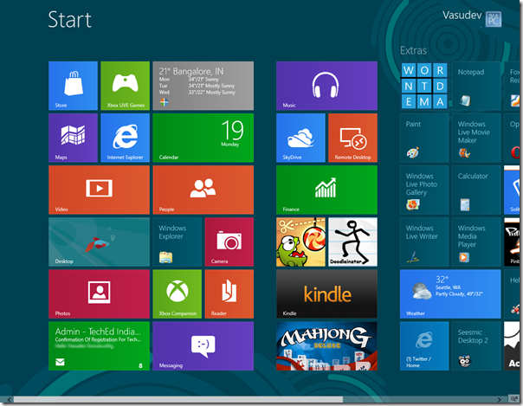Screen dimensions: 523x406
Task: Open Windows Media Player tile
Action: coord(476,242)
